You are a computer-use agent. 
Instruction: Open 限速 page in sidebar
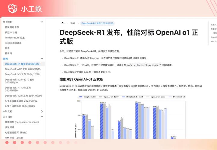click(7, 48)
